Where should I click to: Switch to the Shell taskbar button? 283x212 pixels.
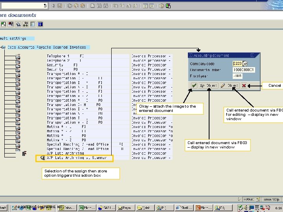click(x=184, y=208)
